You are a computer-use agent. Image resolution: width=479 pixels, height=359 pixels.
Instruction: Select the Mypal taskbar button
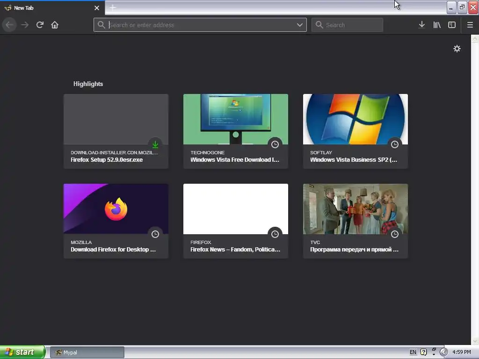point(87,352)
